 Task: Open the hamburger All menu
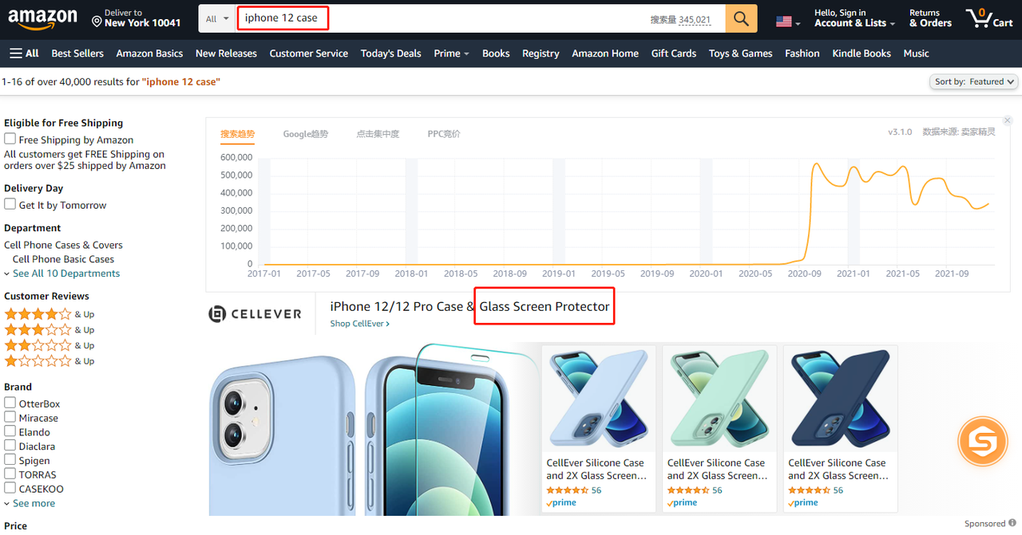click(24, 53)
